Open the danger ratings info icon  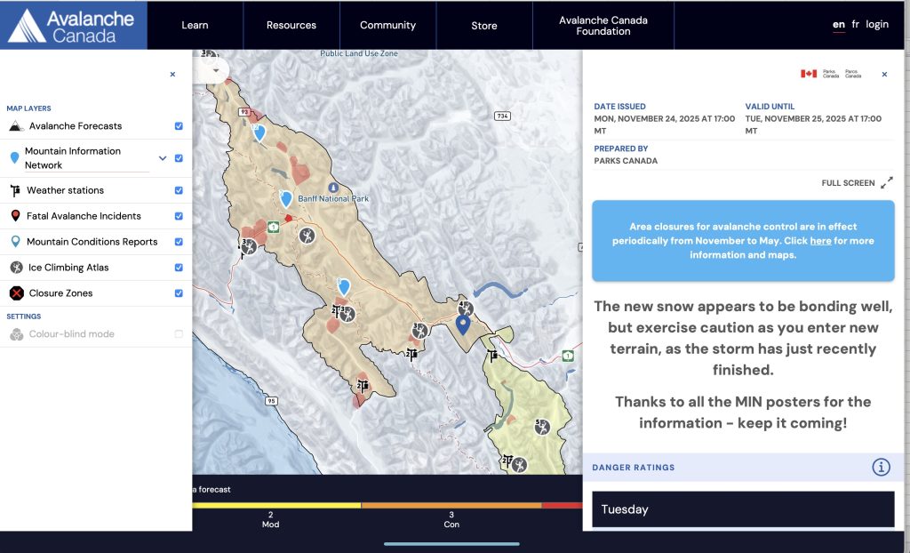pos(881,467)
